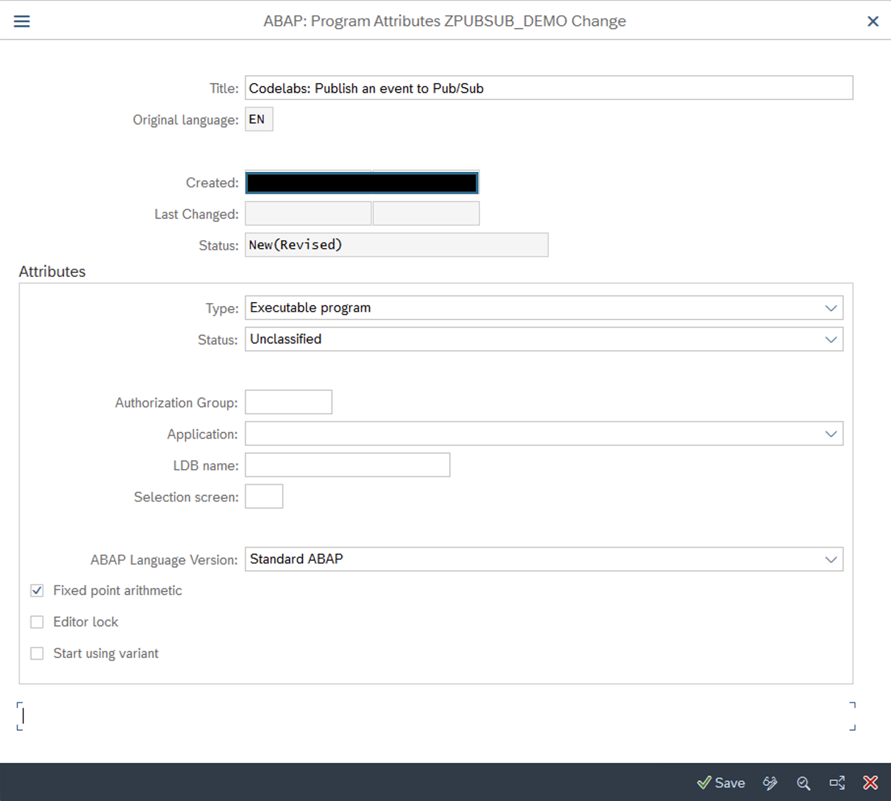Close the Program Attributes dialog
Image resolution: width=891 pixels, height=801 pixels.
click(x=873, y=21)
